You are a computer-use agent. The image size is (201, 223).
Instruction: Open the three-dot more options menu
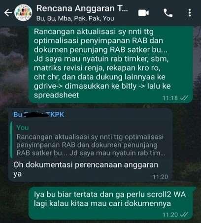pos(190,13)
